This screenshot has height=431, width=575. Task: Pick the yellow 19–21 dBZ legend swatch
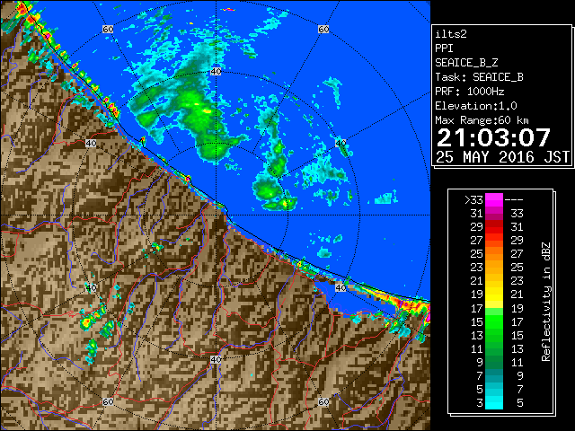(494, 295)
